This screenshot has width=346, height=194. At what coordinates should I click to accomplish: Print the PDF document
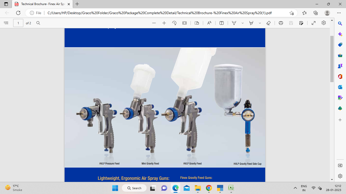[x=281, y=23]
